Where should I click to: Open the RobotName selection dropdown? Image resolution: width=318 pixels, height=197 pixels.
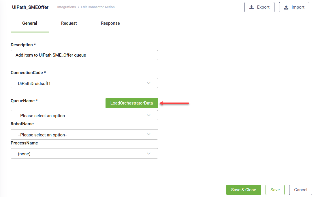(x=84, y=134)
